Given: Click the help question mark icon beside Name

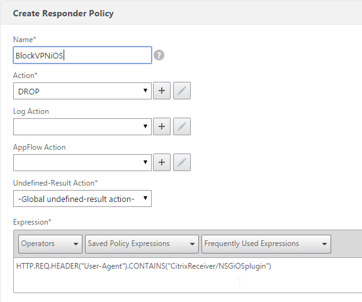Looking at the screenshot, I should 159,55.
